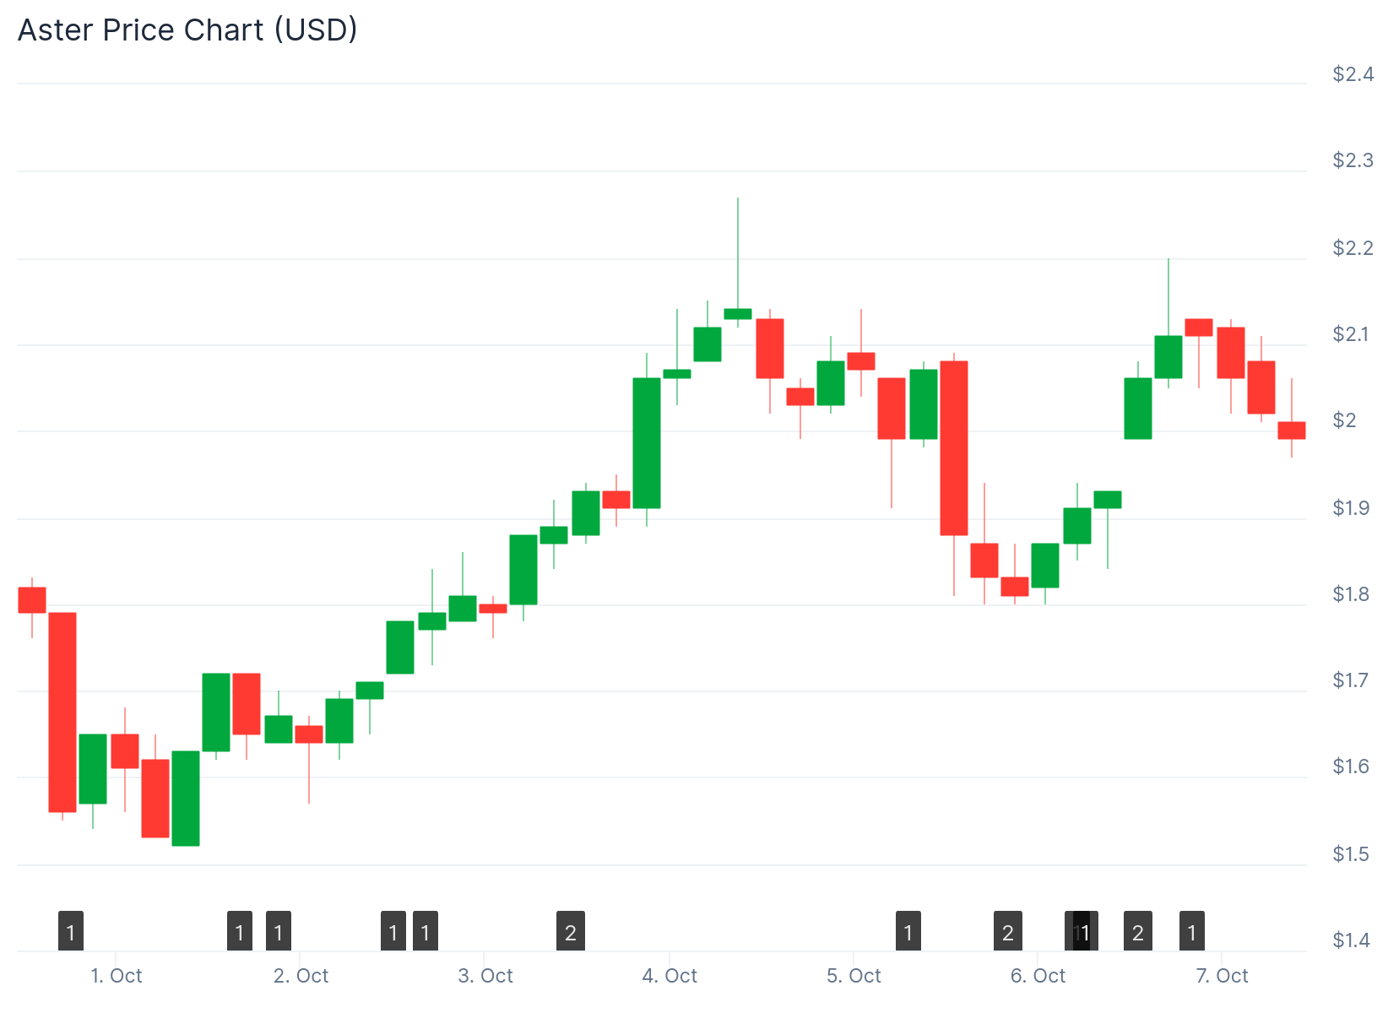Screen dimensions: 1388x1013
Task: Open the event marker labeled 2 after 3. Oct
Action: click(571, 931)
